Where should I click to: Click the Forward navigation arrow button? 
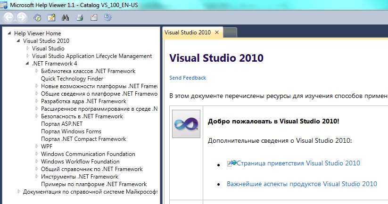(x=22, y=18)
